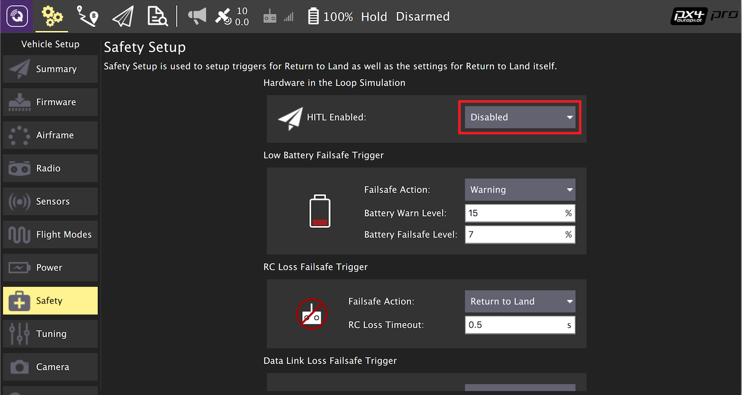Go to the Tuning section
Image resolution: width=742 pixels, height=395 pixels.
tap(50, 334)
